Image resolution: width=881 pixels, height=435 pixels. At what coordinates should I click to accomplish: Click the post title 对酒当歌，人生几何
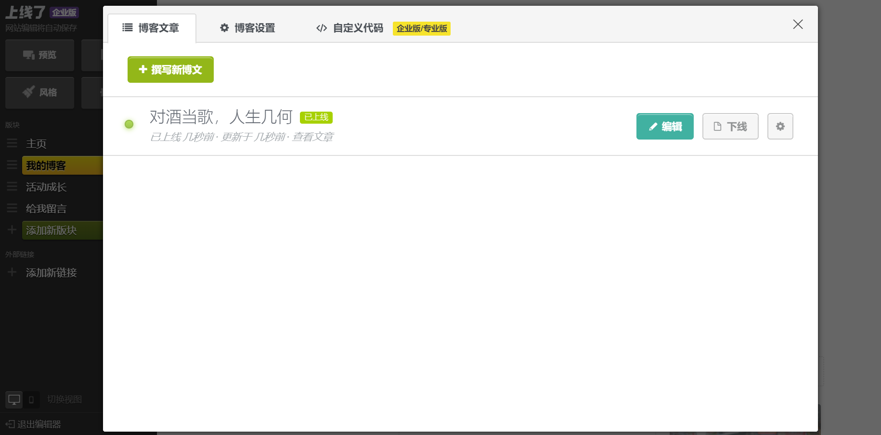pos(221,117)
